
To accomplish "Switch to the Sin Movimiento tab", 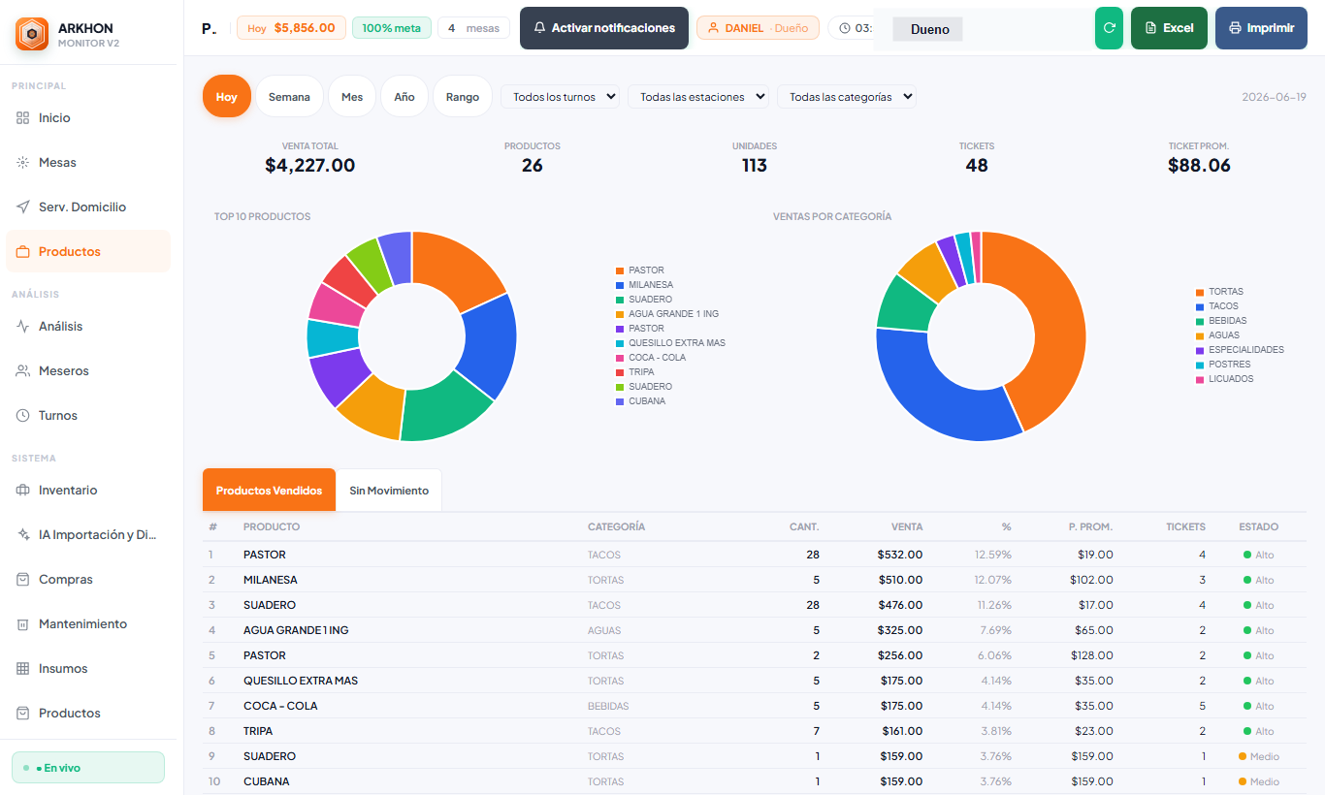I will click(x=389, y=490).
